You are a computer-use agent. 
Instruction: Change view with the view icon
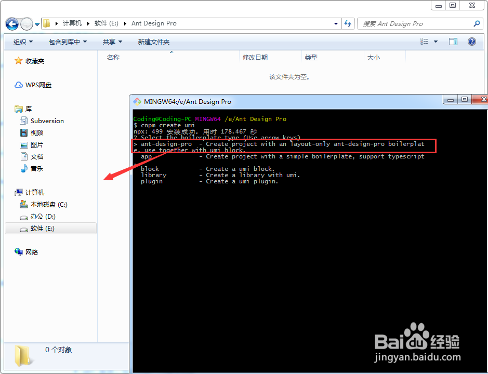[x=425, y=42]
